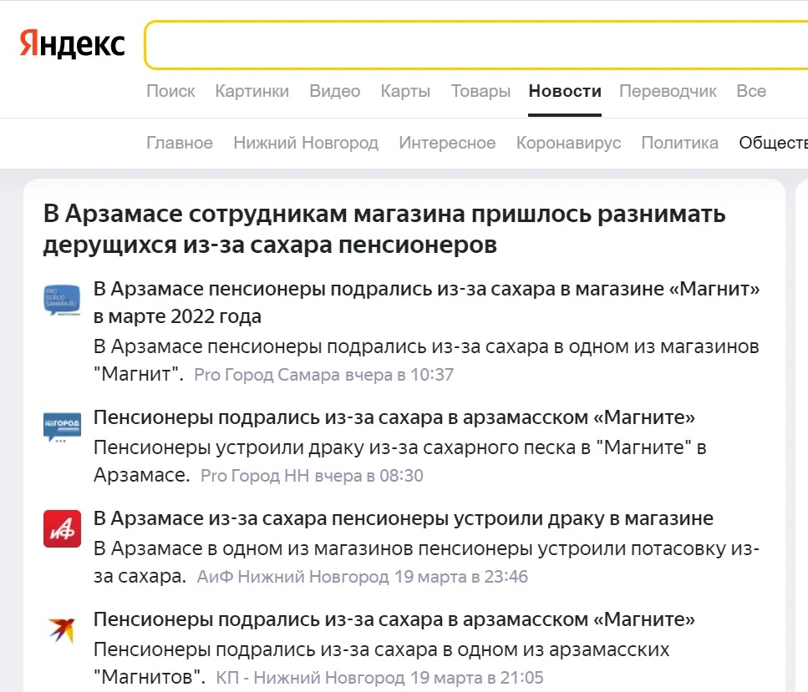The width and height of the screenshot is (808, 692).
Task: Click the Pro Город Самара source icon
Action: tap(62, 301)
